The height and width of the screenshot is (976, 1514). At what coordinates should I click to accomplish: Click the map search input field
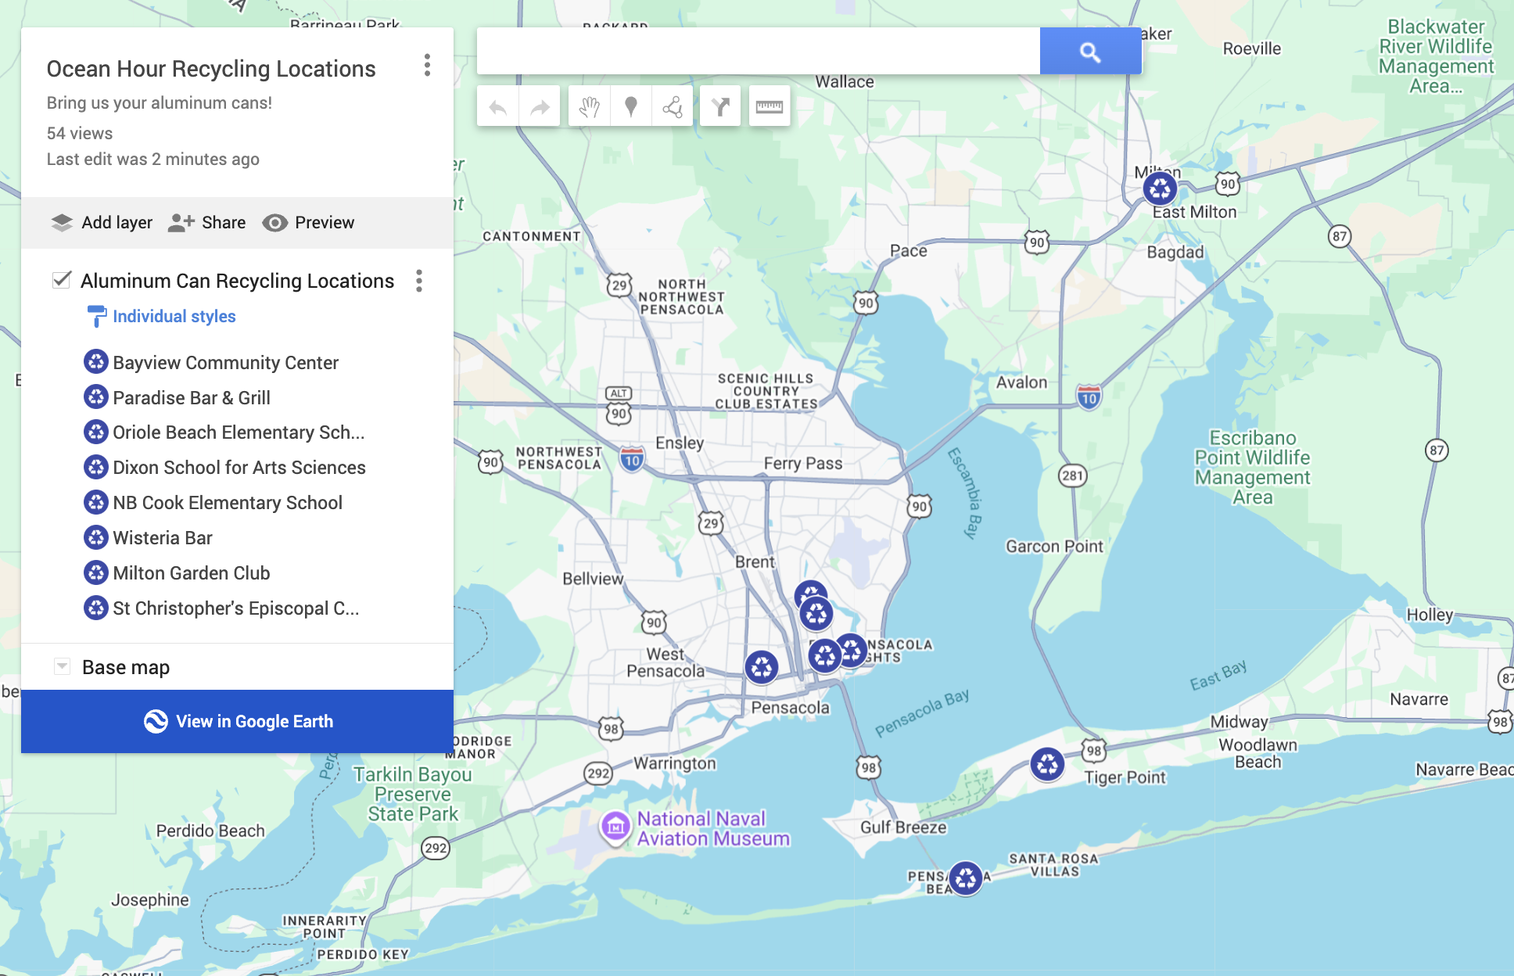[759, 52]
